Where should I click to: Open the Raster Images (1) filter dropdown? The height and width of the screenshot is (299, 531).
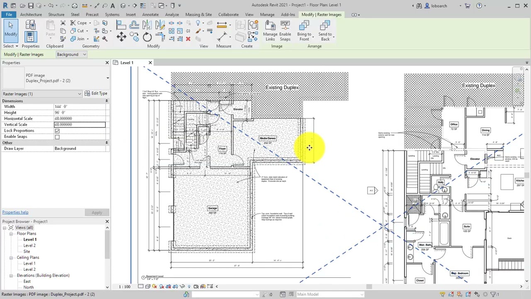point(42,94)
